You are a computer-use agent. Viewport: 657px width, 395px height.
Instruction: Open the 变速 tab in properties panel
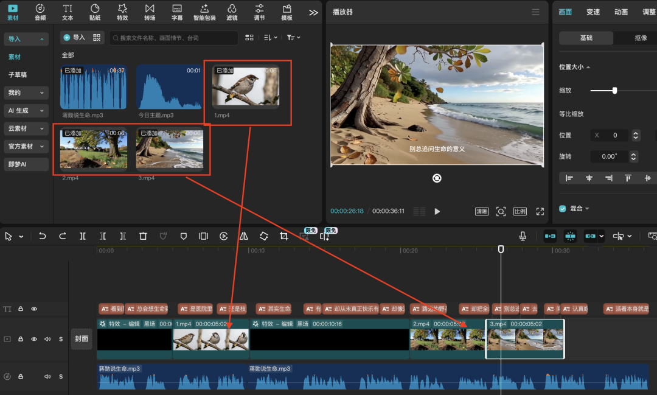593,12
